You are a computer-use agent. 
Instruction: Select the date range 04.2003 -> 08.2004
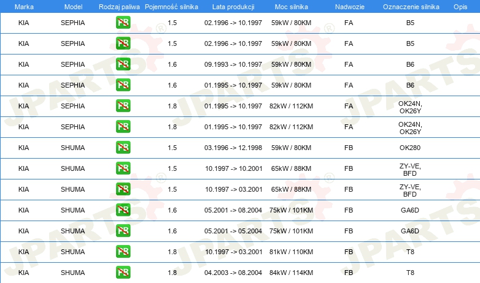point(233,273)
